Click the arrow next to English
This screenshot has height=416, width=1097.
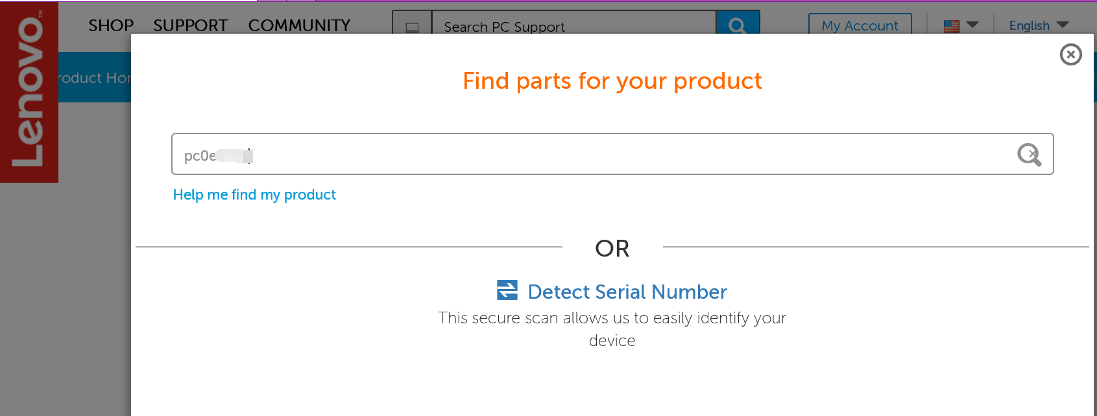pyautogui.click(x=1063, y=25)
